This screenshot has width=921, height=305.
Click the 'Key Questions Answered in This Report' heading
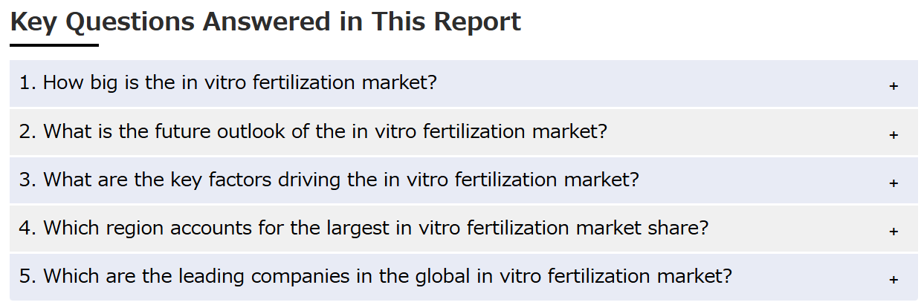[x=266, y=22]
